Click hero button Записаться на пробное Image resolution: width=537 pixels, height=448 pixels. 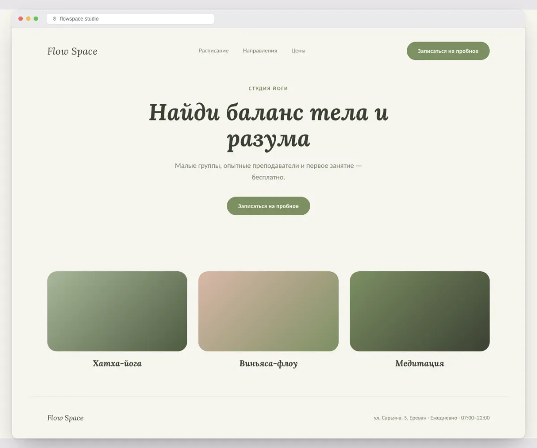coord(268,206)
